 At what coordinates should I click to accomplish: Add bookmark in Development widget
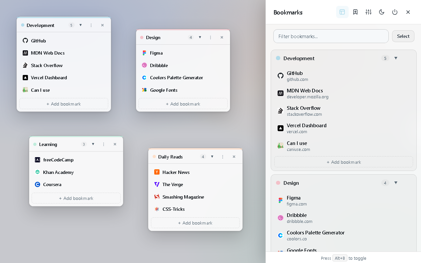(64, 104)
